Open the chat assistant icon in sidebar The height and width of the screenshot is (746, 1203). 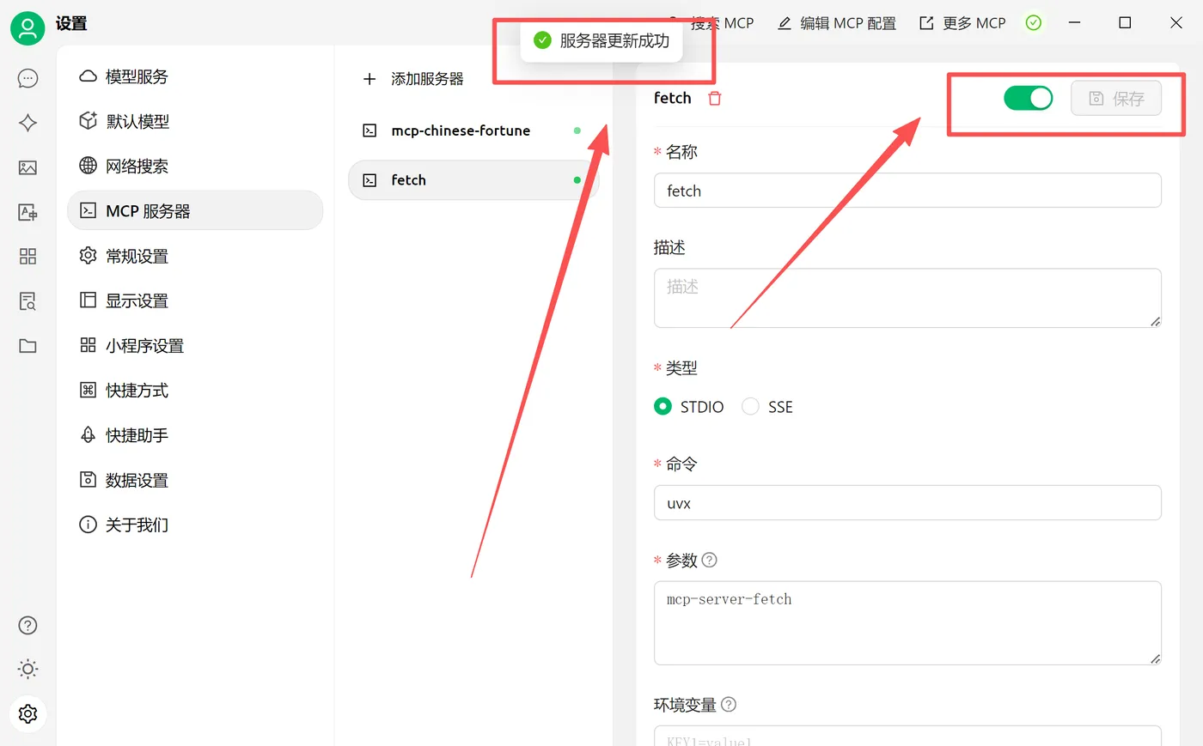tap(27, 78)
